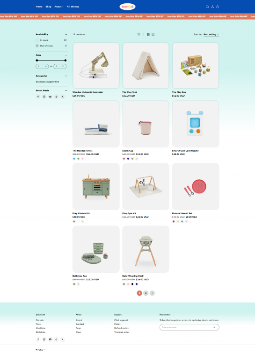255x353 pixels.
Task: Open the Play Tent product image
Action: (146, 65)
